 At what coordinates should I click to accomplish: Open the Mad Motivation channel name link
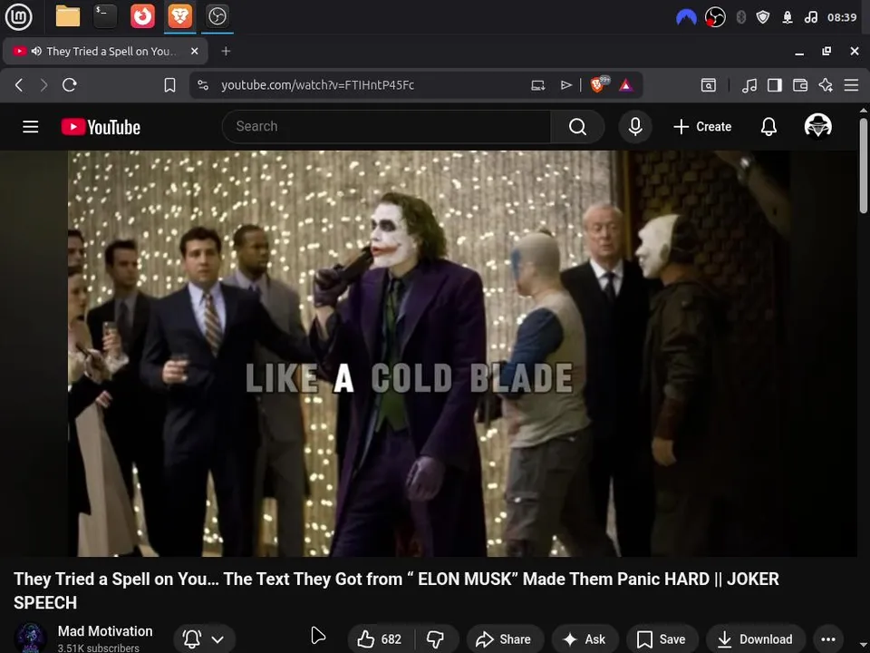105,631
